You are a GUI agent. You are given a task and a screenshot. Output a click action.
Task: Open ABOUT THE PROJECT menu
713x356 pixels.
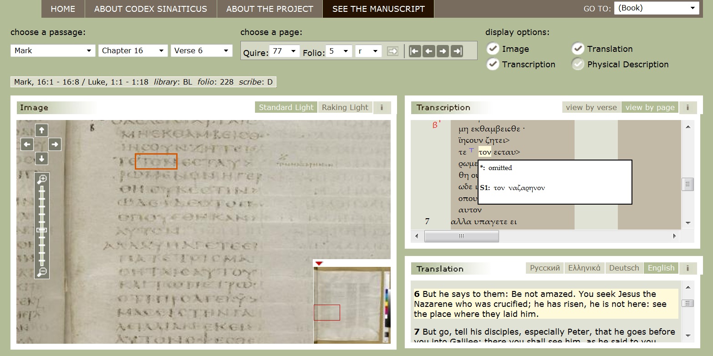pyautogui.click(x=270, y=9)
